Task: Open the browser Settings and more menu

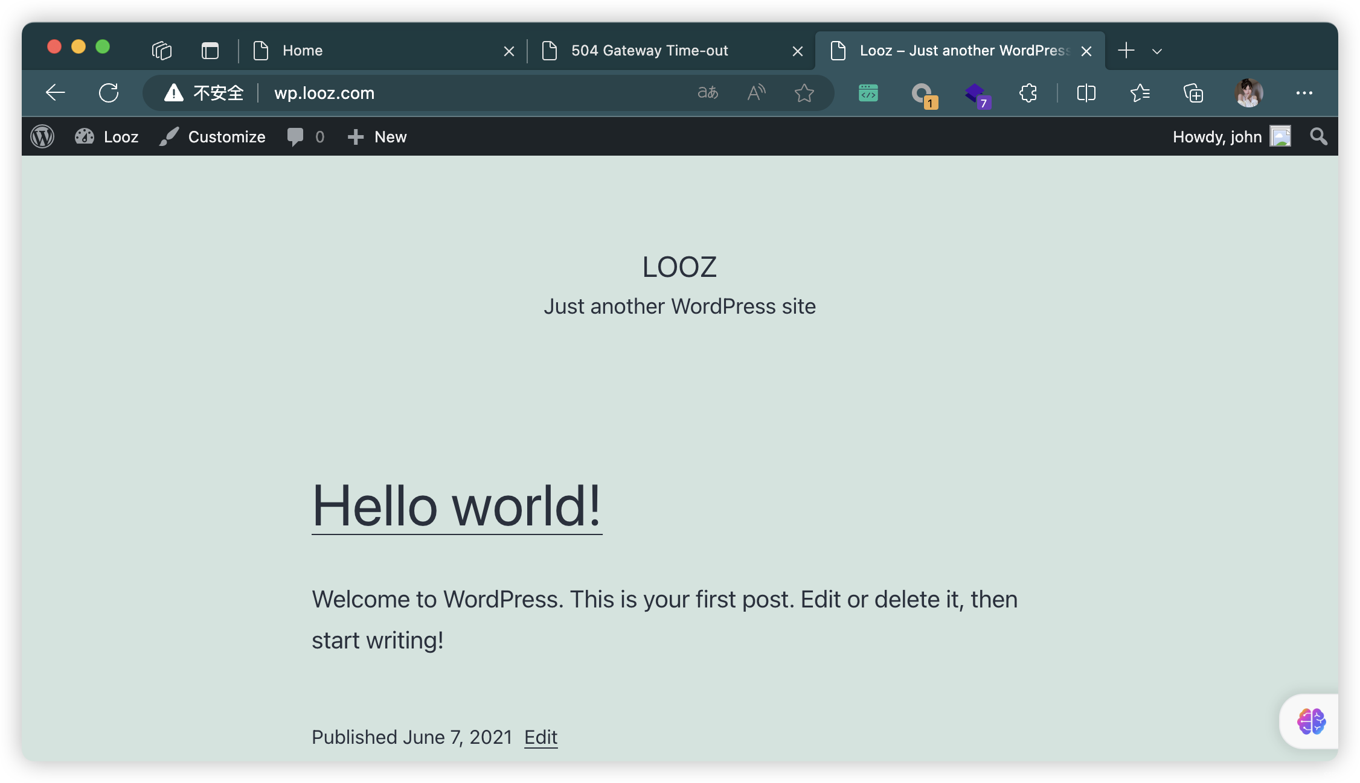Action: pos(1304,93)
